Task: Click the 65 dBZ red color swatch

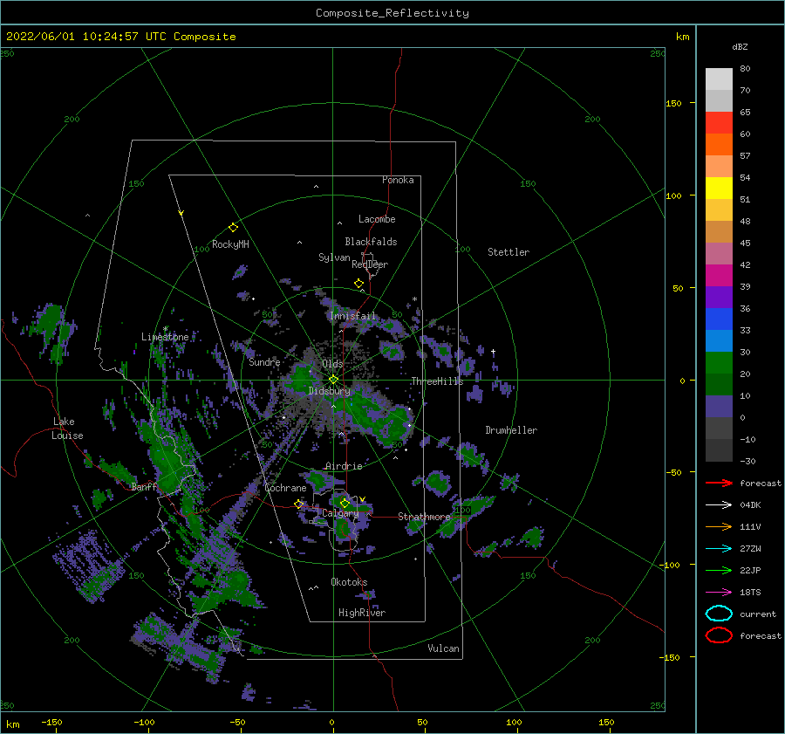Action: (719, 123)
